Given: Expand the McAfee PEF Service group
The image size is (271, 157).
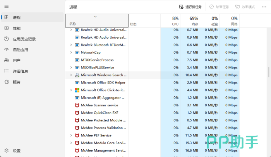Looking at the screenshot, I should coord(71,135).
